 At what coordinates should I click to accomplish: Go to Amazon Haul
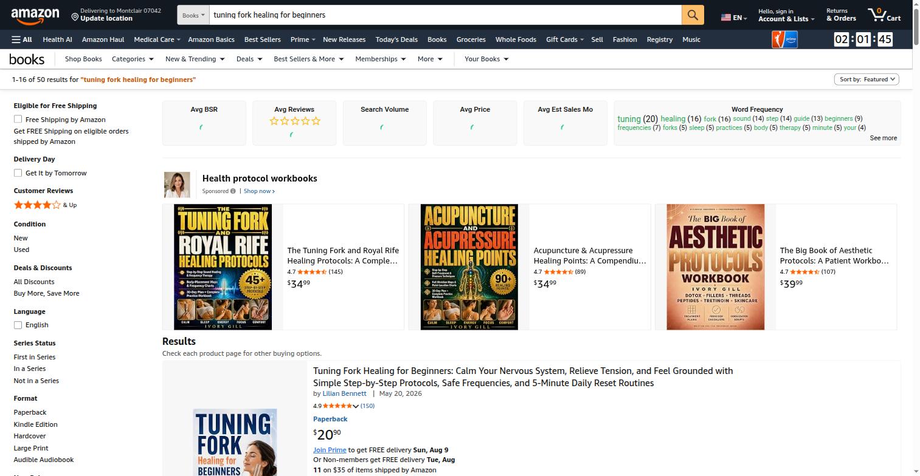pyautogui.click(x=103, y=39)
